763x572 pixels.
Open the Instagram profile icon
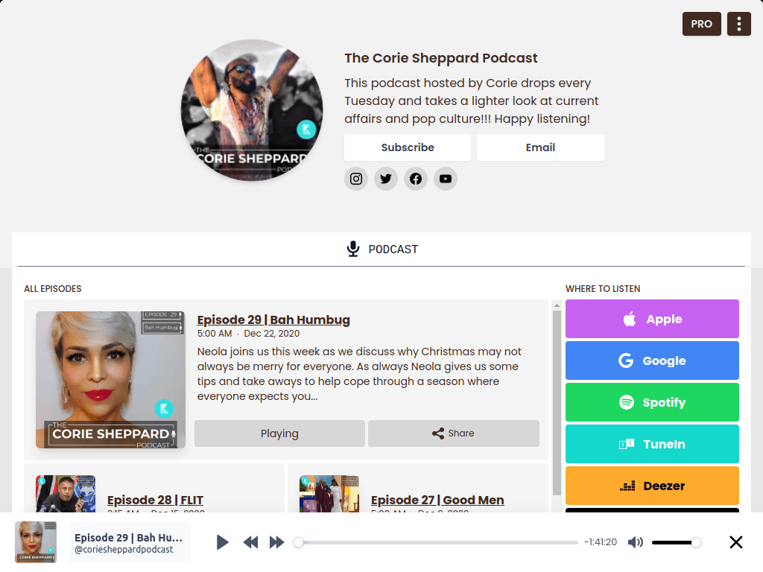(x=356, y=179)
